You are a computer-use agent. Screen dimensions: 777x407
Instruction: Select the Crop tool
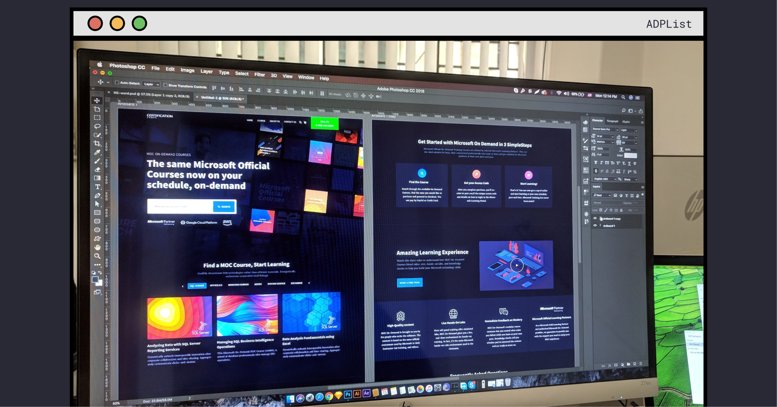97,143
